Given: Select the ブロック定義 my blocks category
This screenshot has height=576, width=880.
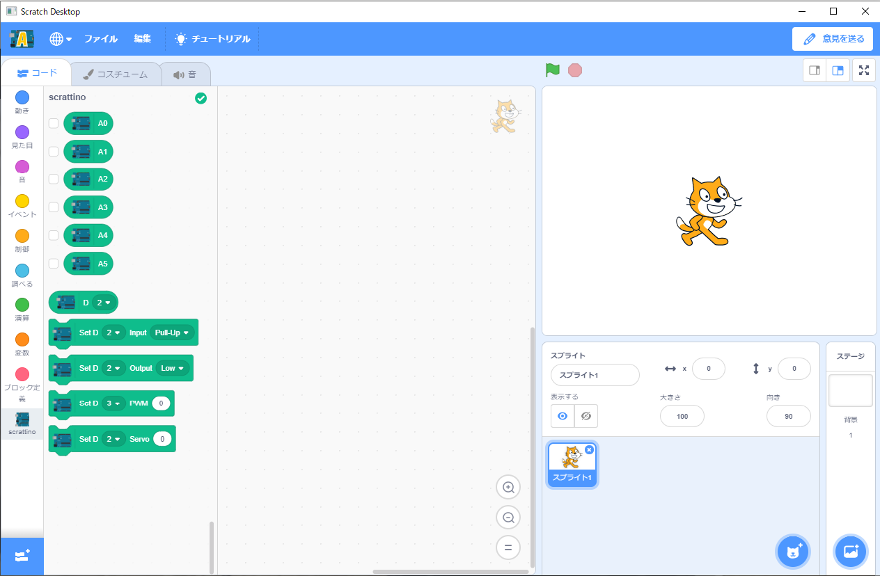Looking at the screenshot, I should coord(22,385).
